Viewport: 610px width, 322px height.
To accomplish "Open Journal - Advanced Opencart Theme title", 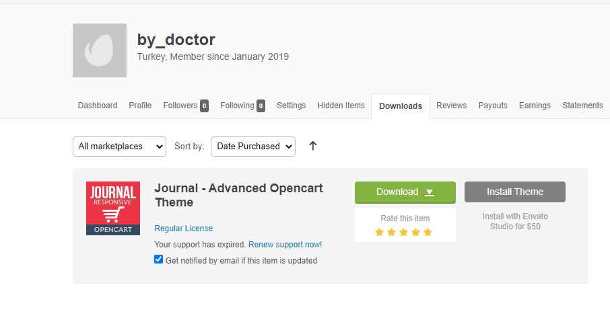I will tap(238, 195).
